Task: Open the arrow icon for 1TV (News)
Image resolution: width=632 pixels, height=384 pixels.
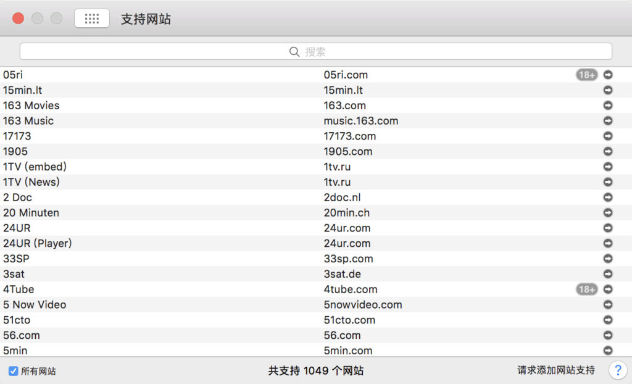Action: [x=608, y=182]
